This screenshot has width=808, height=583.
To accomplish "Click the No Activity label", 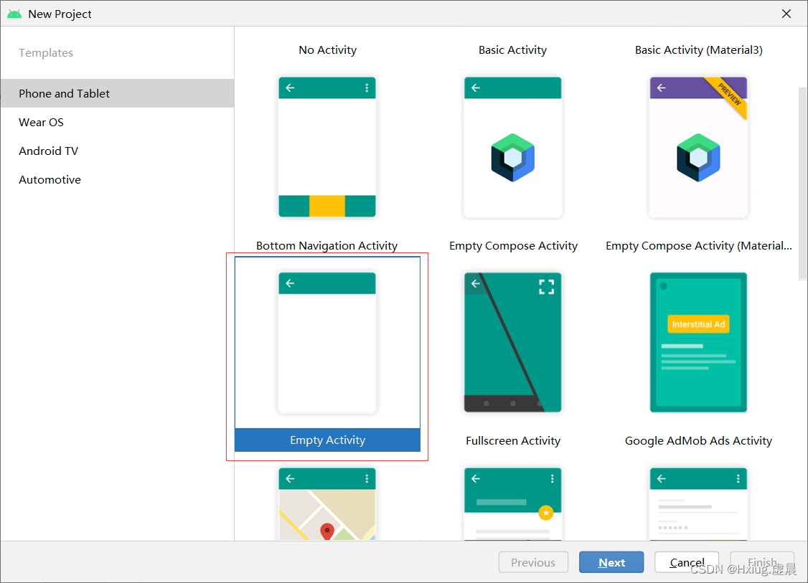I will click(x=328, y=50).
